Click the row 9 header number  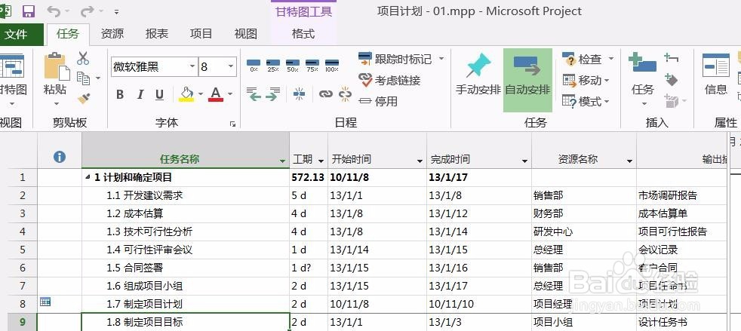22,323
